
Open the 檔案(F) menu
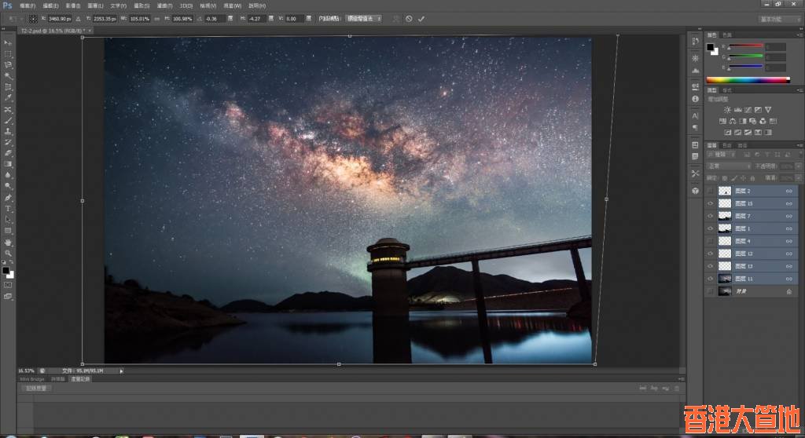(x=28, y=5)
